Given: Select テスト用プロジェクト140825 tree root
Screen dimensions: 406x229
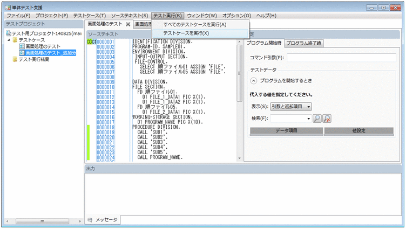Looking at the screenshot, I should [46, 33].
